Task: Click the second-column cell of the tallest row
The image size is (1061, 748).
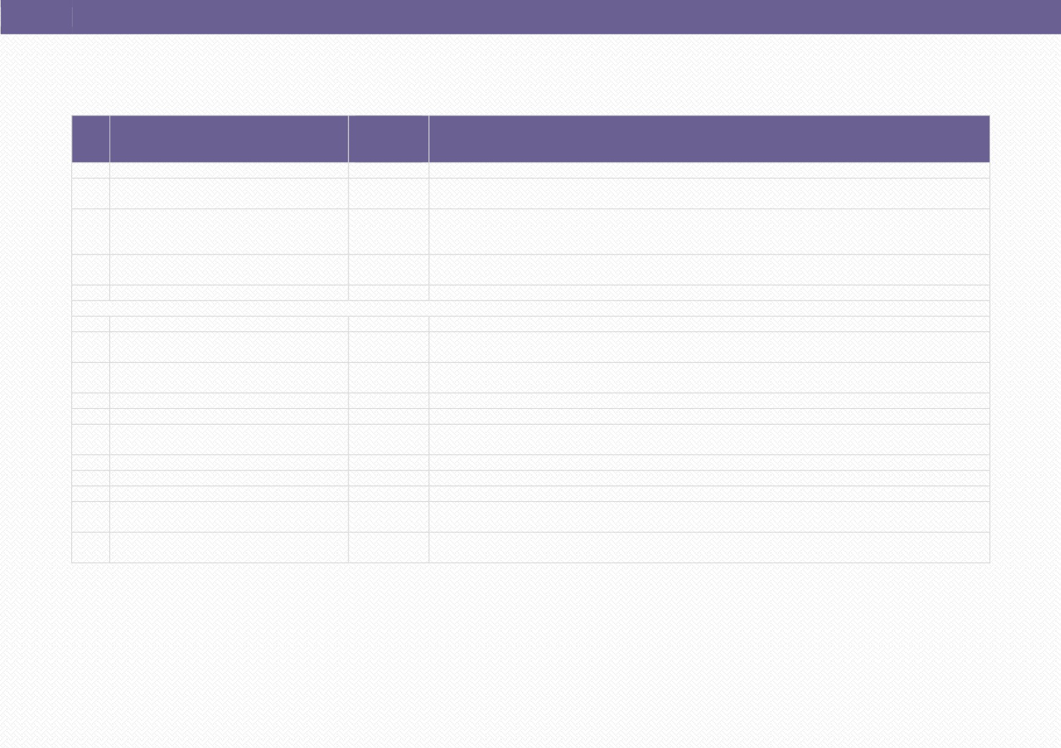Action: (x=229, y=232)
